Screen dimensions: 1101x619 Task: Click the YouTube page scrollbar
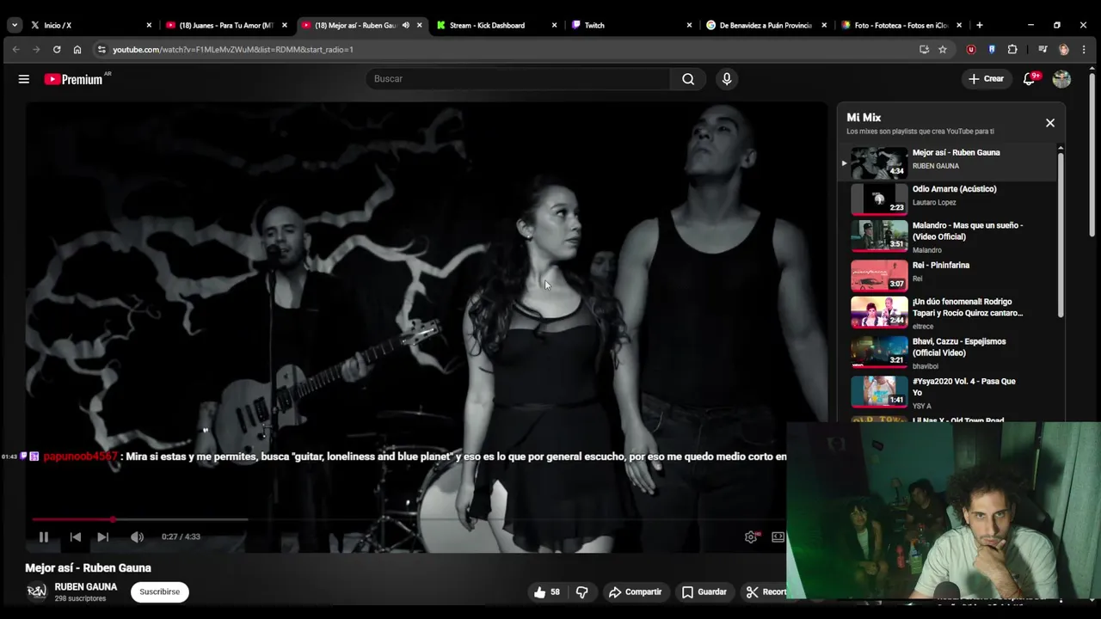(1092, 155)
